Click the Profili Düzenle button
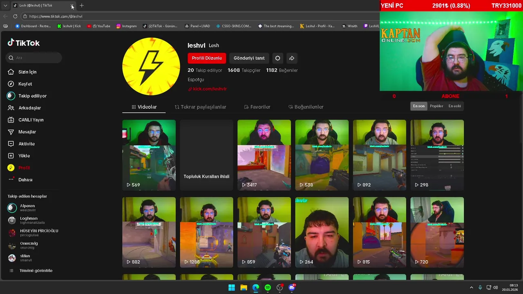This screenshot has height=294, width=523. [207, 58]
